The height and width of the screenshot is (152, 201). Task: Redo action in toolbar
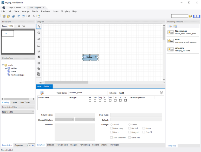pyautogui.click(x=23, y=16)
